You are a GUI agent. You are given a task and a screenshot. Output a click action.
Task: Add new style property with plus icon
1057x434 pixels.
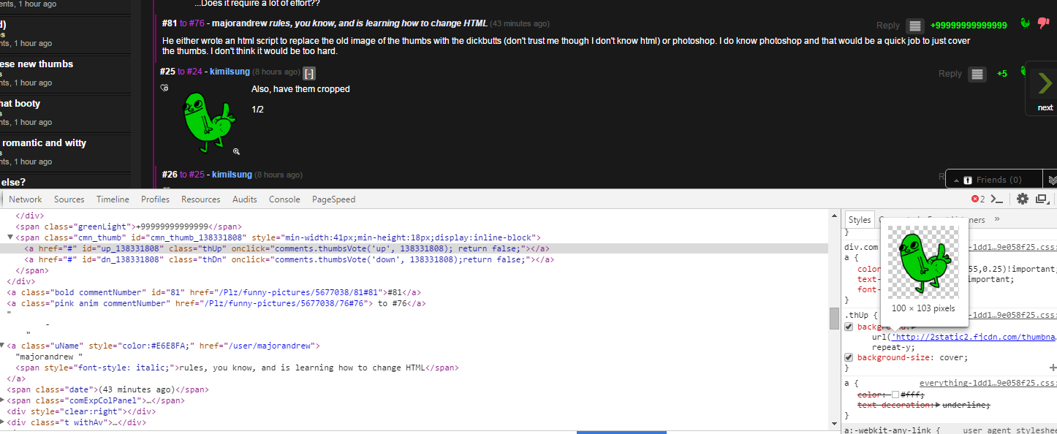point(1053,368)
